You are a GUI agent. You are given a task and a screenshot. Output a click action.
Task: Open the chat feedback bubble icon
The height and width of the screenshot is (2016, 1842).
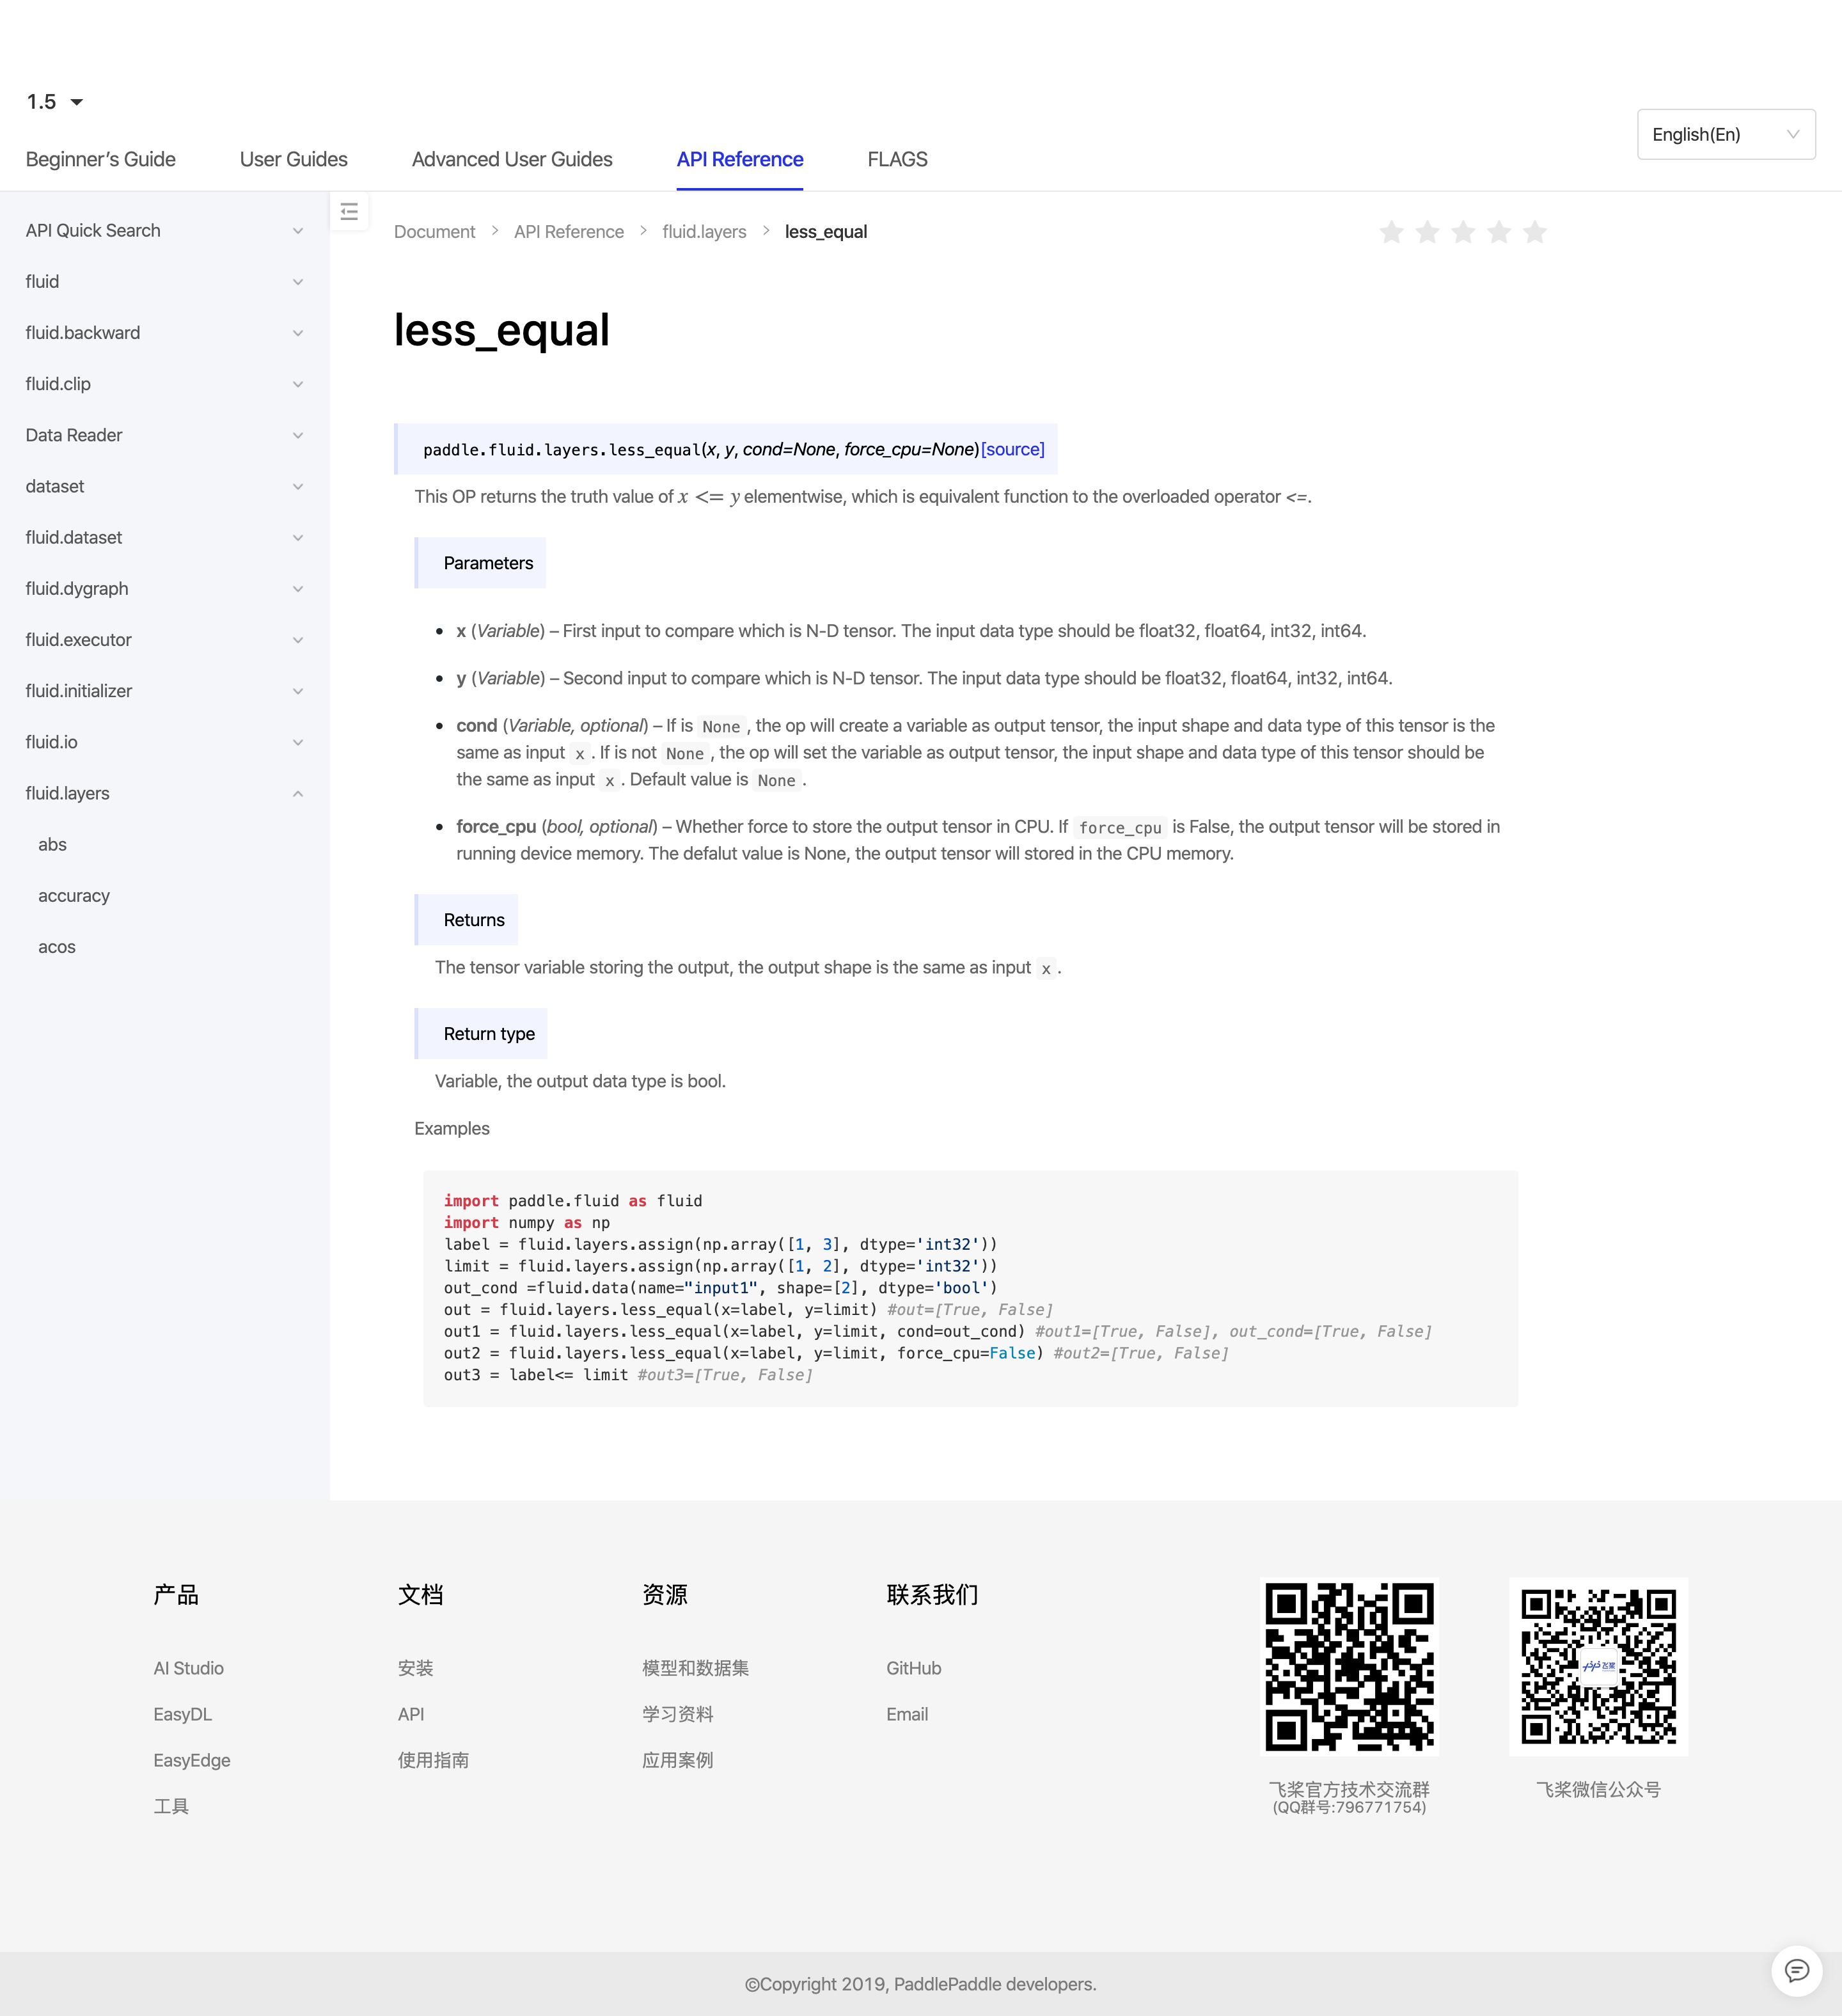1796,1970
